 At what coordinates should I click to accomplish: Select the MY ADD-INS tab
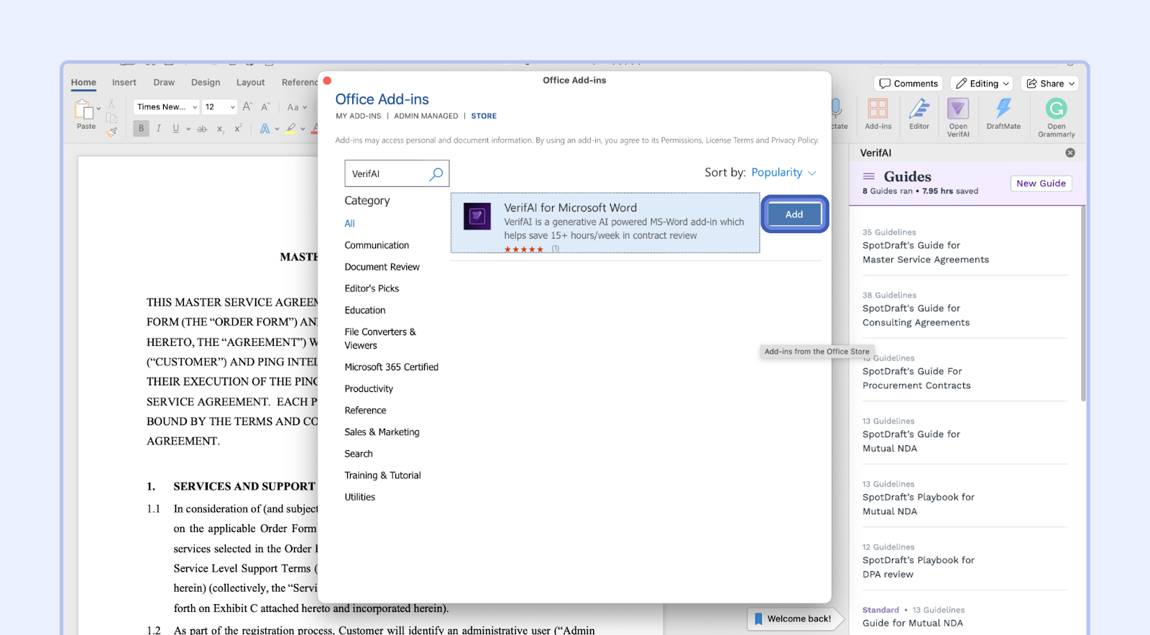[x=358, y=116]
